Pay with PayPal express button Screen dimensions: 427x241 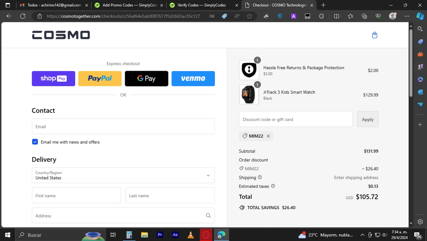coord(100,79)
